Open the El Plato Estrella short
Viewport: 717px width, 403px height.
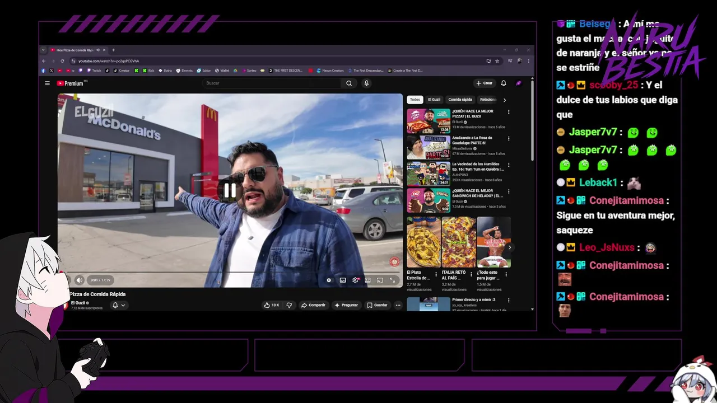click(x=423, y=242)
